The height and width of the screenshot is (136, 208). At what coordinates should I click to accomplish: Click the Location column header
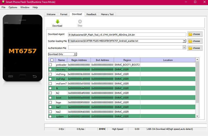pyautogui.click(x=168, y=60)
